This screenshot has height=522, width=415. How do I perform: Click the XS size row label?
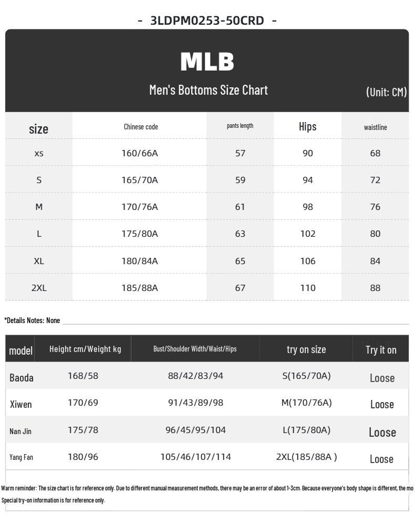(39, 153)
